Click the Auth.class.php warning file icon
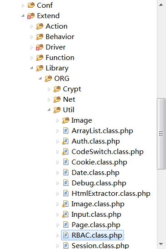The height and width of the screenshot is (249, 166). click(x=65, y=141)
